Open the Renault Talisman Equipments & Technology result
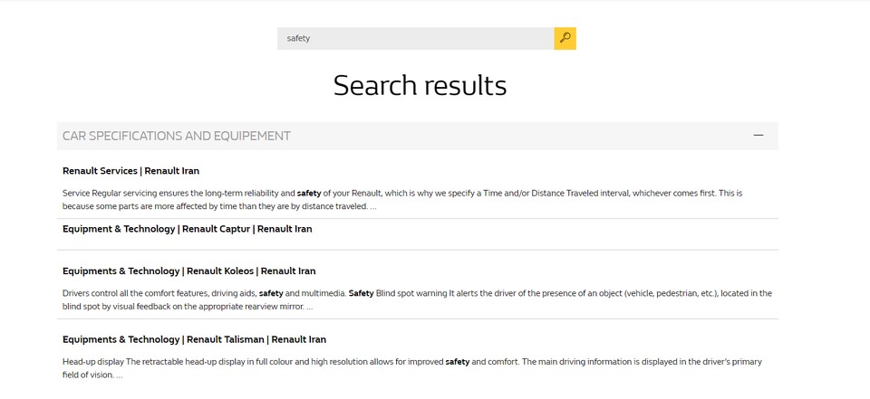 click(x=194, y=339)
